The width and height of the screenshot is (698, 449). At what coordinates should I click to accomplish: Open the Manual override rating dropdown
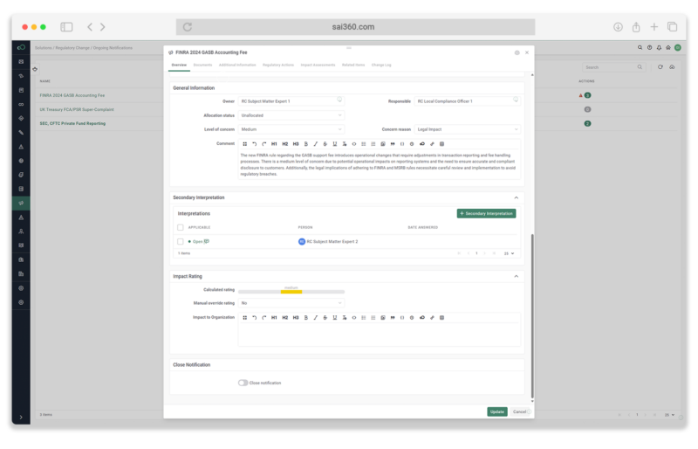coord(291,303)
